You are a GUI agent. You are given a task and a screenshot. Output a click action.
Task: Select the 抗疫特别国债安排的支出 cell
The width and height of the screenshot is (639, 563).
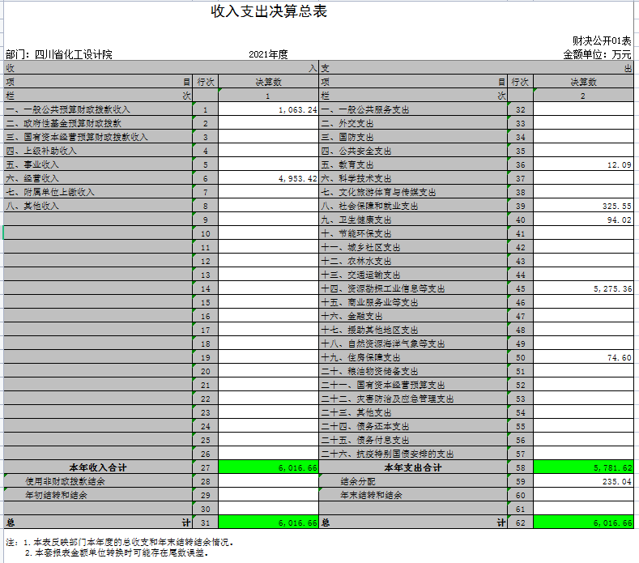click(x=413, y=454)
